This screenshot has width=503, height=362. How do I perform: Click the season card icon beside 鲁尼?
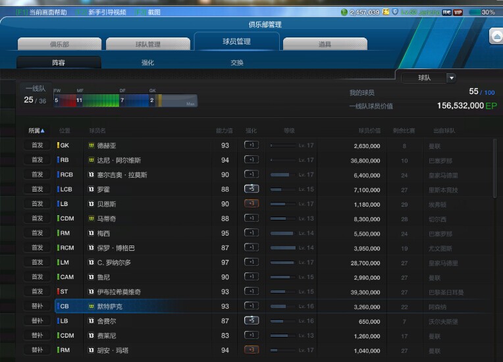[92, 277]
